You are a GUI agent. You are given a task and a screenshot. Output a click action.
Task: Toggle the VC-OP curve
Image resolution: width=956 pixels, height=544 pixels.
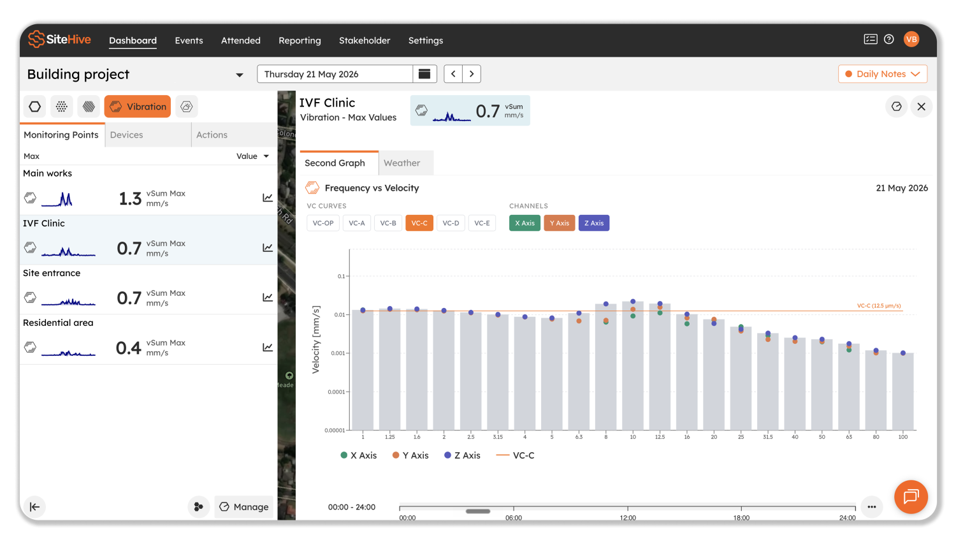(x=323, y=223)
